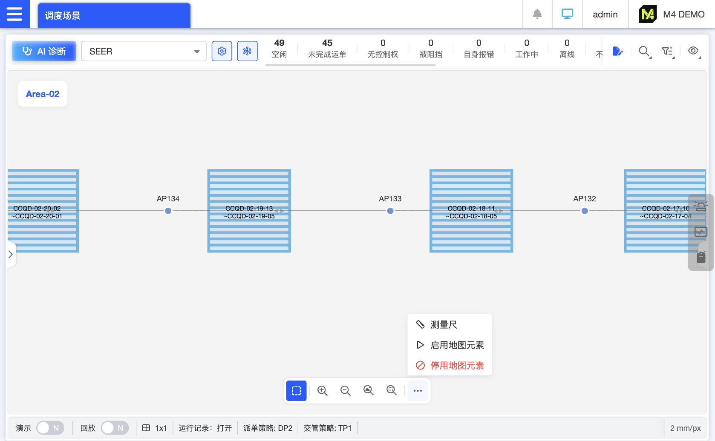715x441 pixels.
Task: Open the settings gear next to SEER selector
Action: [x=222, y=51]
